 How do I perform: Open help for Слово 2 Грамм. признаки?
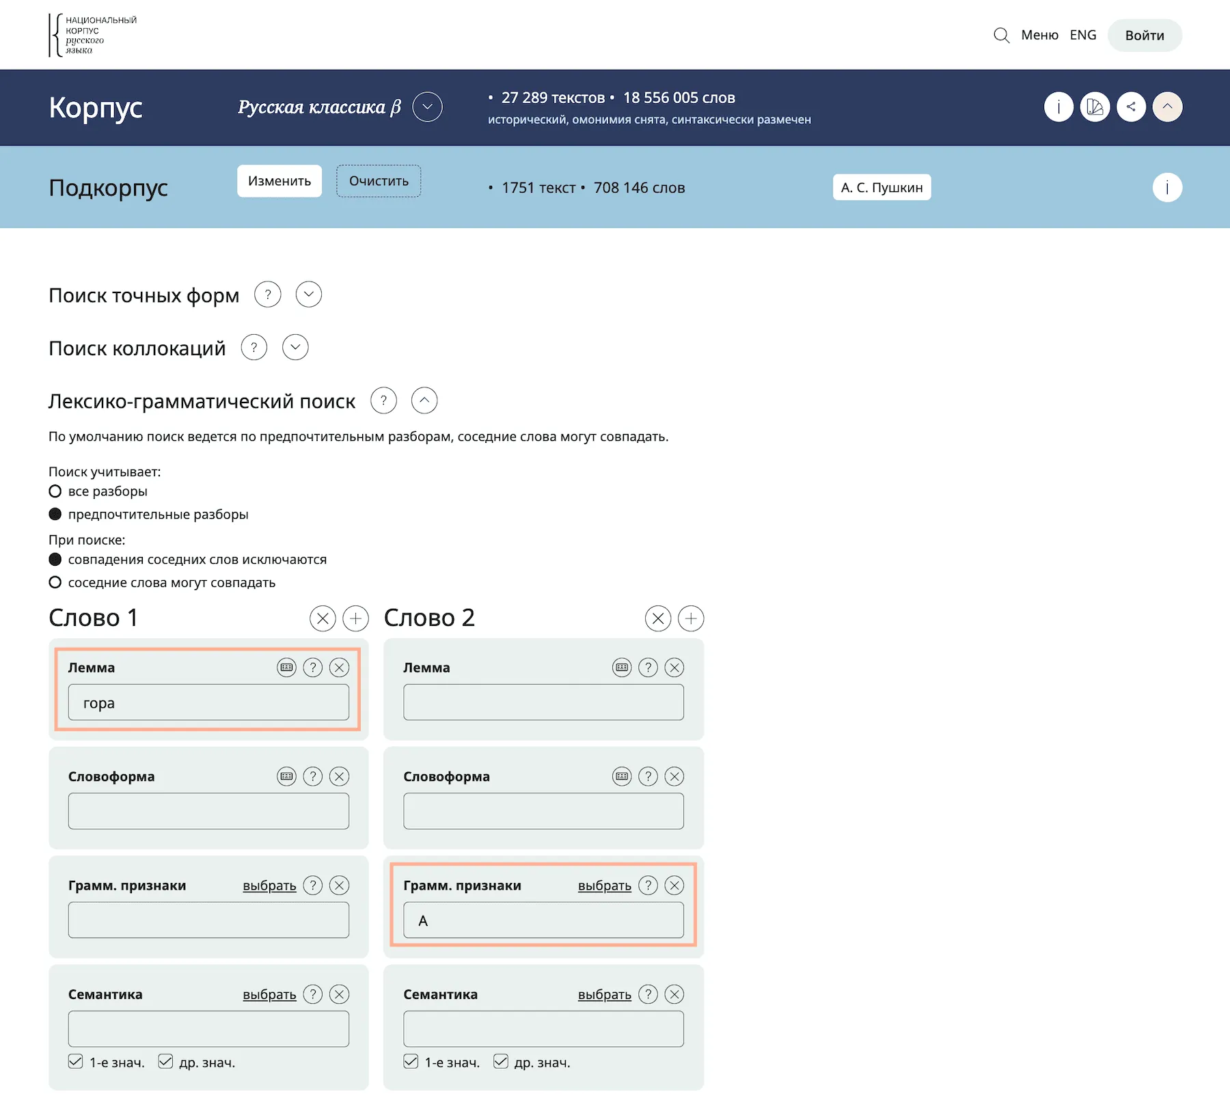(648, 886)
